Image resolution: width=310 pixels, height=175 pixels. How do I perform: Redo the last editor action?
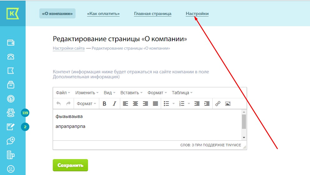coord(68,104)
